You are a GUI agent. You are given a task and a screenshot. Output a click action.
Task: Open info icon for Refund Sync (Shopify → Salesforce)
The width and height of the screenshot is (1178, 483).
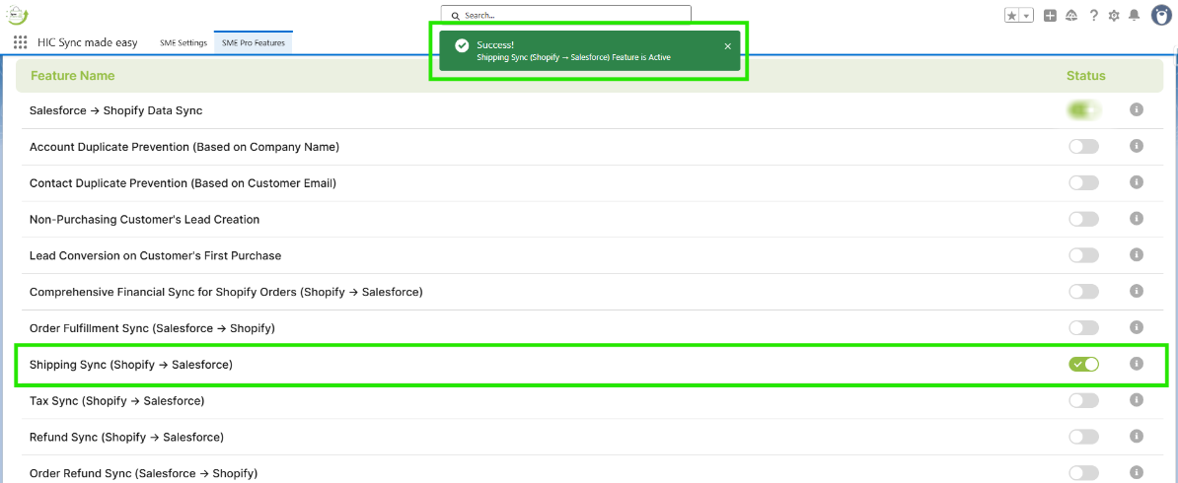(x=1137, y=436)
